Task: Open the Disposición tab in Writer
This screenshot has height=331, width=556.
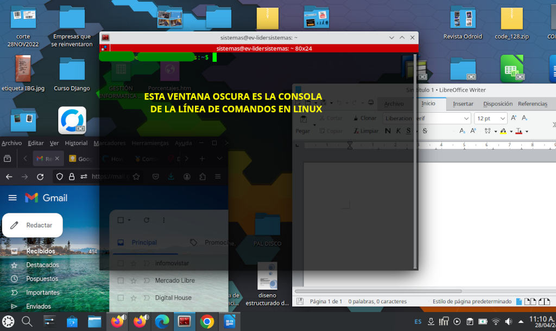Action: click(x=497, y=103)
